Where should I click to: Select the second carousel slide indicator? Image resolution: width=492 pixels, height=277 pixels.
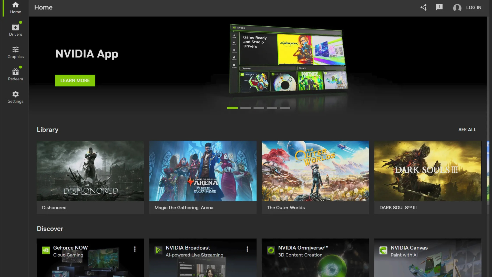tap(245, 108)
